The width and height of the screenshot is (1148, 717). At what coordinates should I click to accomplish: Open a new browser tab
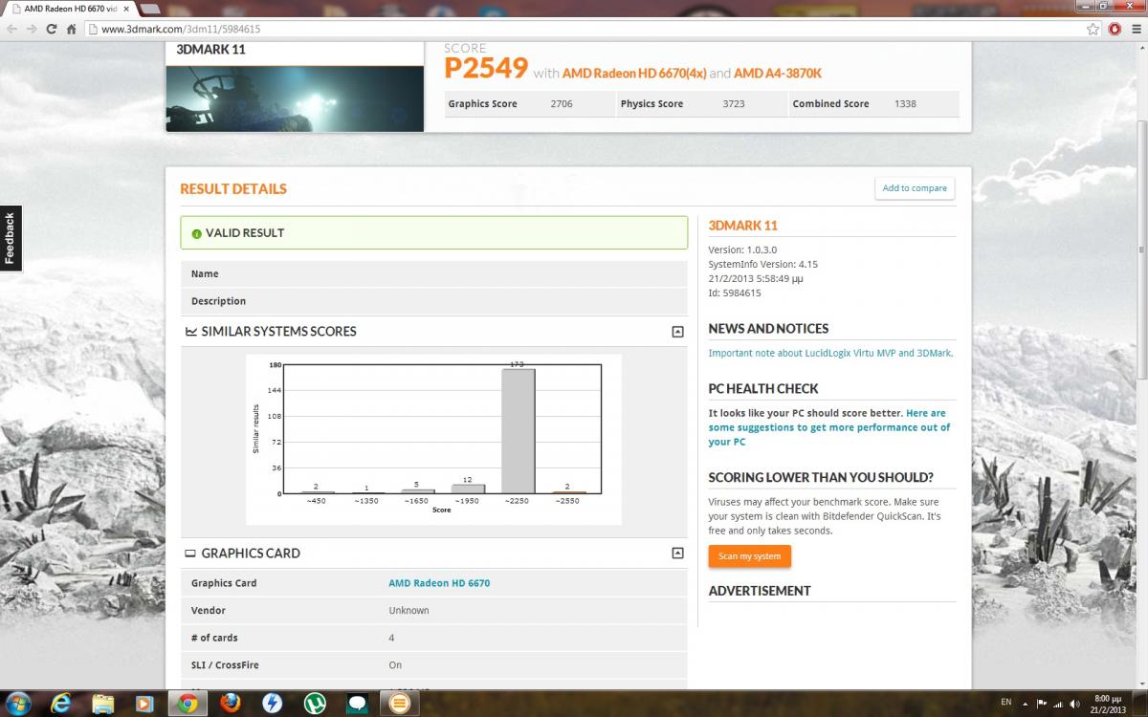coord(151,9)
